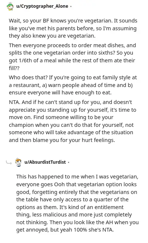Viewport: 148px width, 243px height.
Task: Click the dot separator after AbsurdistTurdist
Action: pyautogui.click(x=68, y=162)
